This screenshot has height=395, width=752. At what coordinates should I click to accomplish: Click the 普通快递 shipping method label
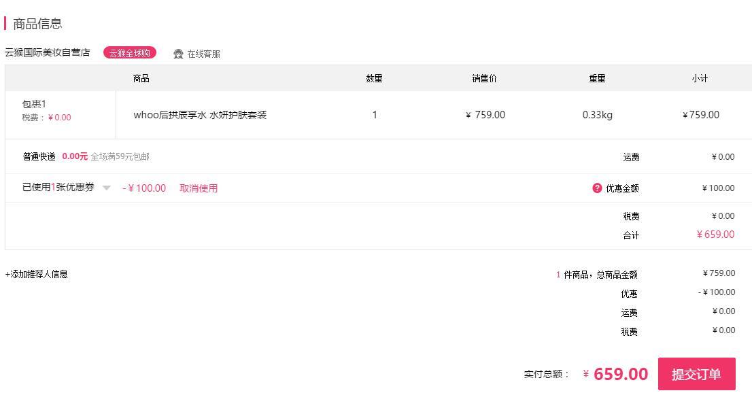pos(39,157)
